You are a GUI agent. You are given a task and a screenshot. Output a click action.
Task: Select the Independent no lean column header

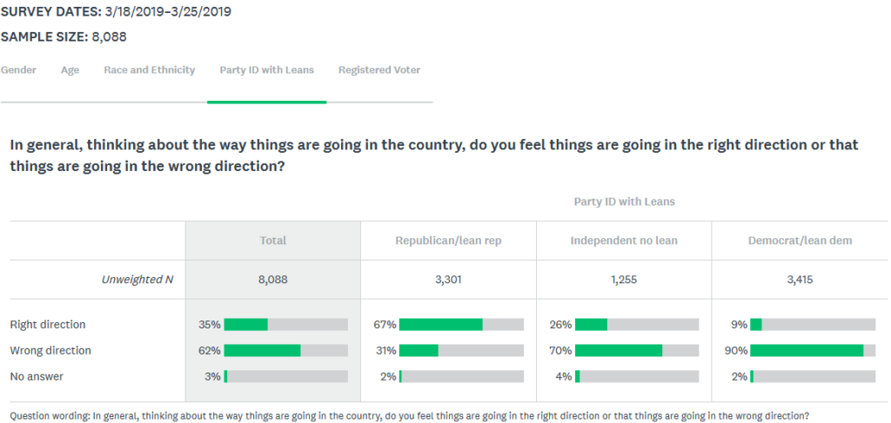pyautogui.click(x=624, y=241)
